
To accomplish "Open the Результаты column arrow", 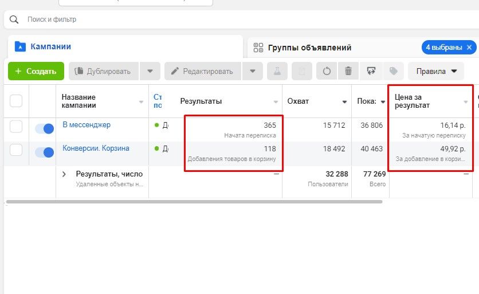I will (x=276, y=102).
